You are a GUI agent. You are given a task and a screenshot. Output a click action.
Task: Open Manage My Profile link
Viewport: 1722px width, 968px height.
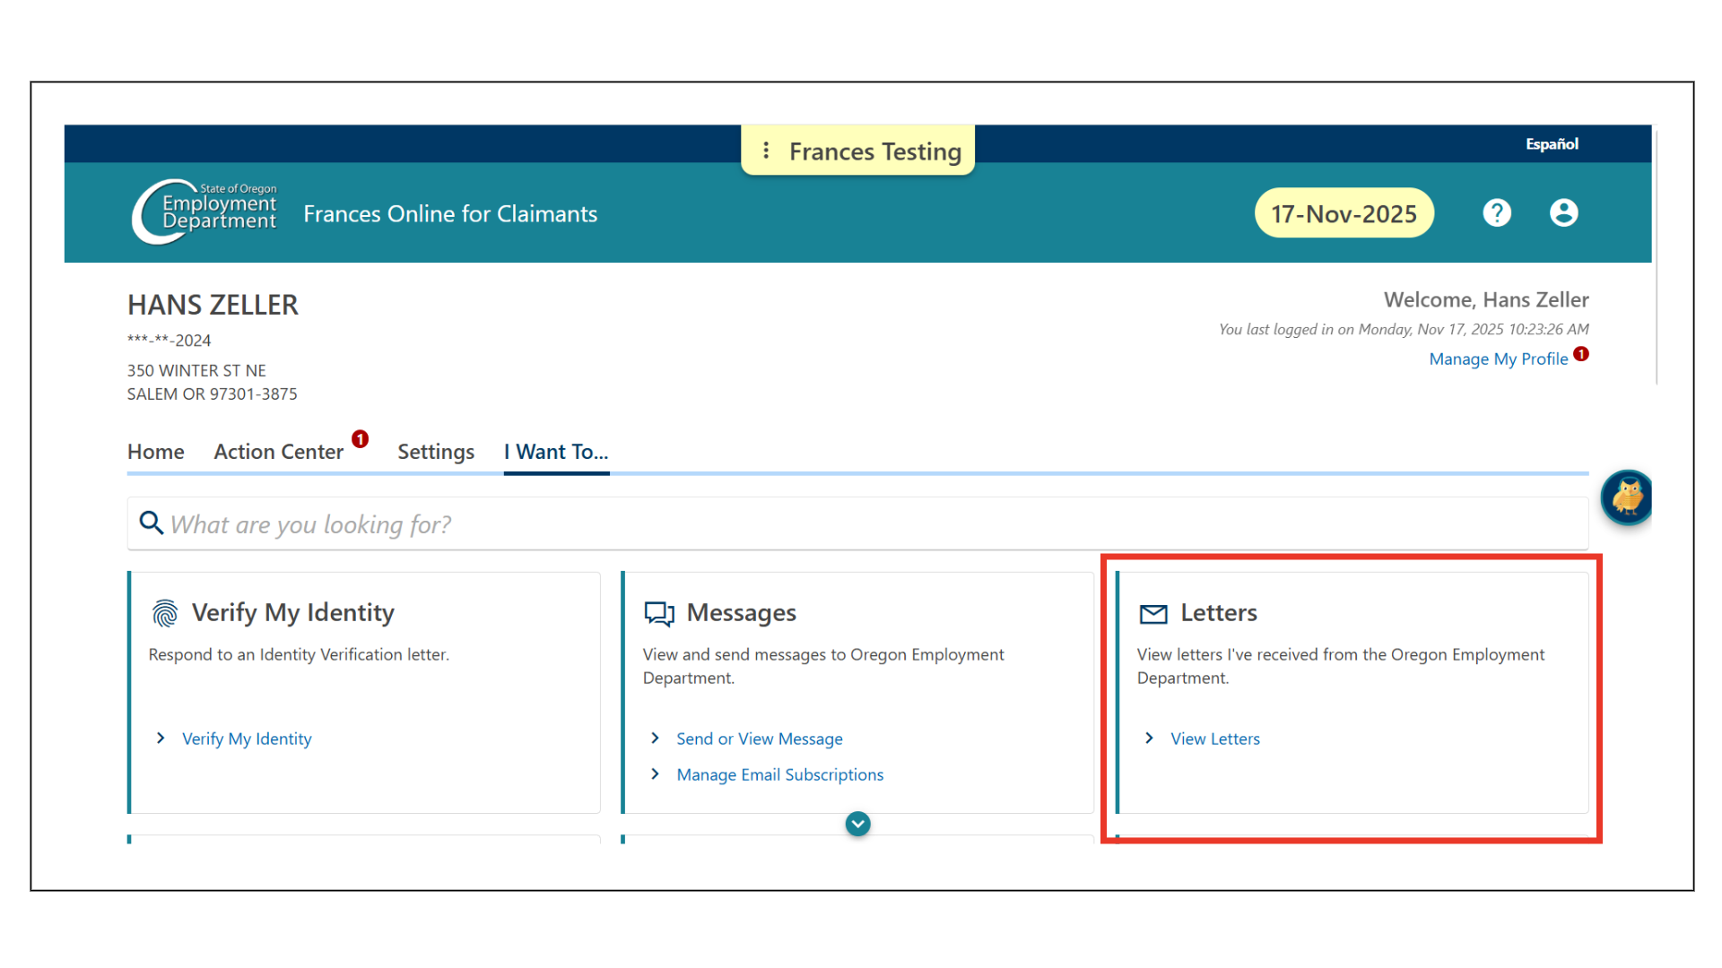[x=1499, y=359]
